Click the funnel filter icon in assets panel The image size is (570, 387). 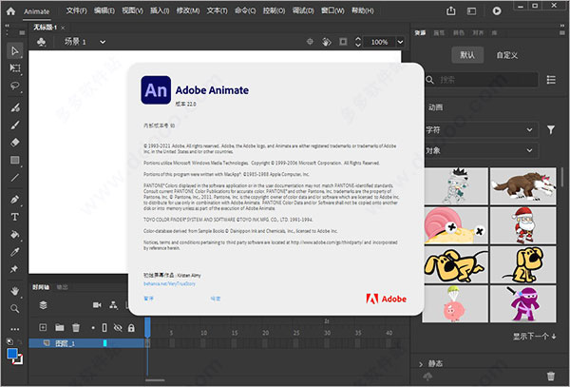(x=551, y=129)
